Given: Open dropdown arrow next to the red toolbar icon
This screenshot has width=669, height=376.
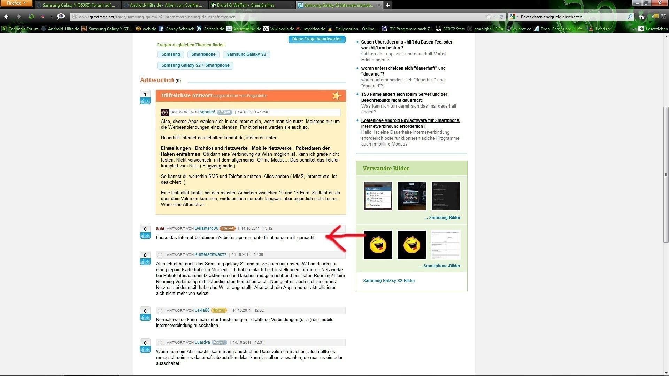Looking at the screenshot, I should 51,17.
